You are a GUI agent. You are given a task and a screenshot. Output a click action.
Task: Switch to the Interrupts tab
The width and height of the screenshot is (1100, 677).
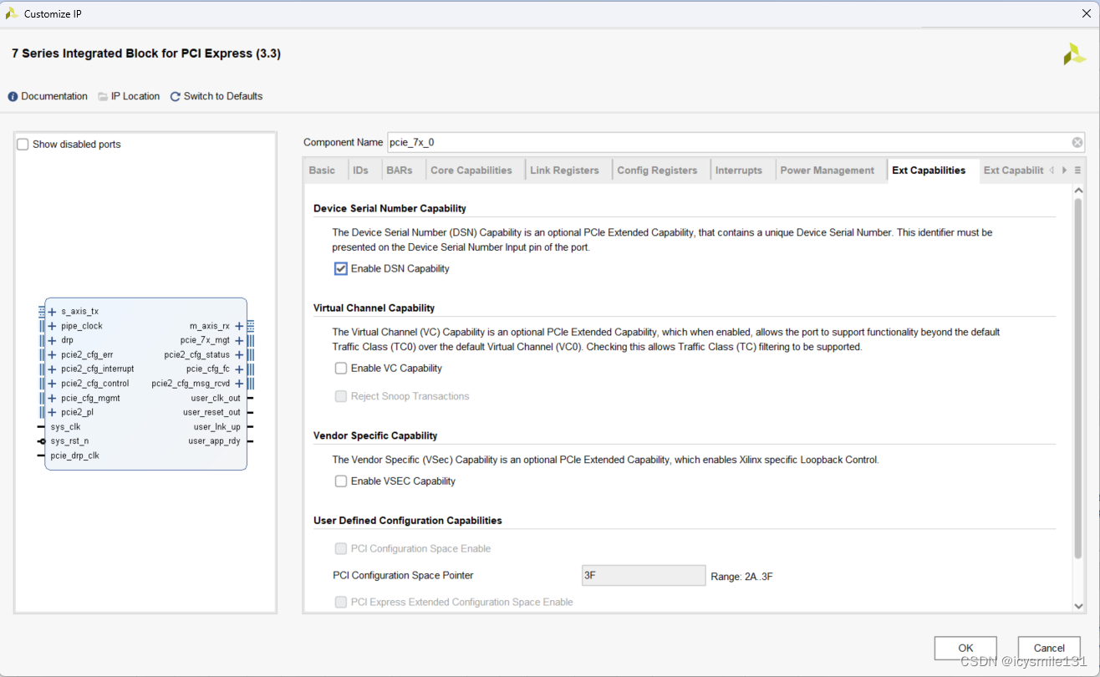click(x=739, y=171)
